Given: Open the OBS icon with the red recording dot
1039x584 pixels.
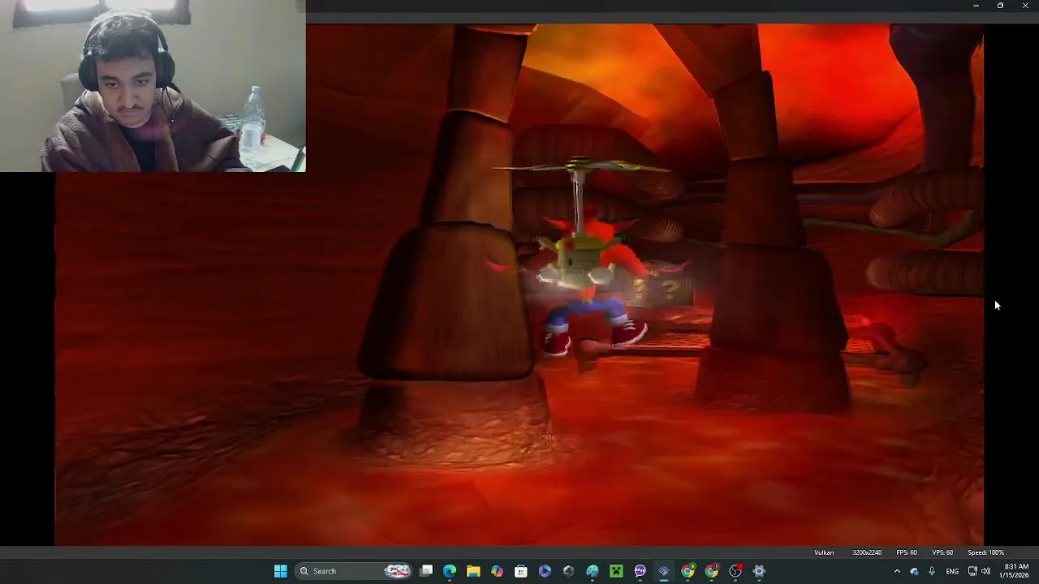Looking at the screenshot, I should pos(735,571).
